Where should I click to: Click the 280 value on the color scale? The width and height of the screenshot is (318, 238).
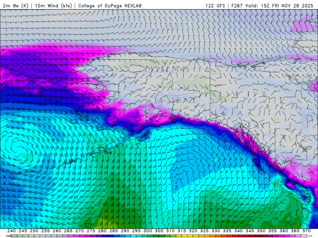click(x=102, y=231)
